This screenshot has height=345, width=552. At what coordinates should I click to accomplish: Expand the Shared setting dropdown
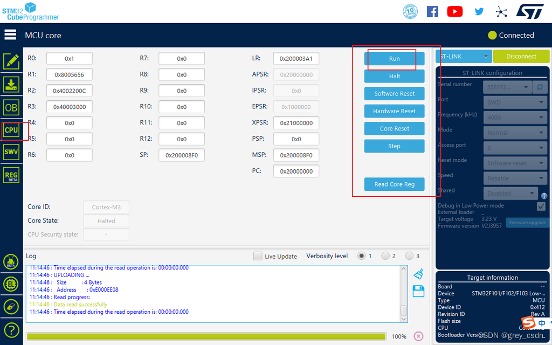pos(510,193)
